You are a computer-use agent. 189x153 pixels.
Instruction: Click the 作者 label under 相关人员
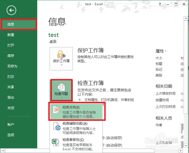coord(159,125)
